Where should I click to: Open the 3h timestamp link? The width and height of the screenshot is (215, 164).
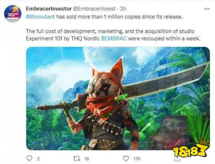tap(123, 9)
